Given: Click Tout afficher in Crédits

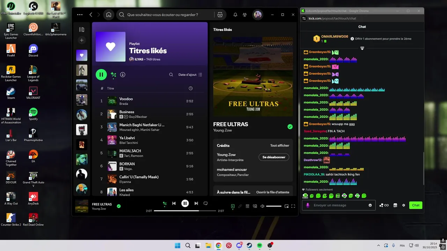Looking at the screenshot, I should click(x=280, y=145).
